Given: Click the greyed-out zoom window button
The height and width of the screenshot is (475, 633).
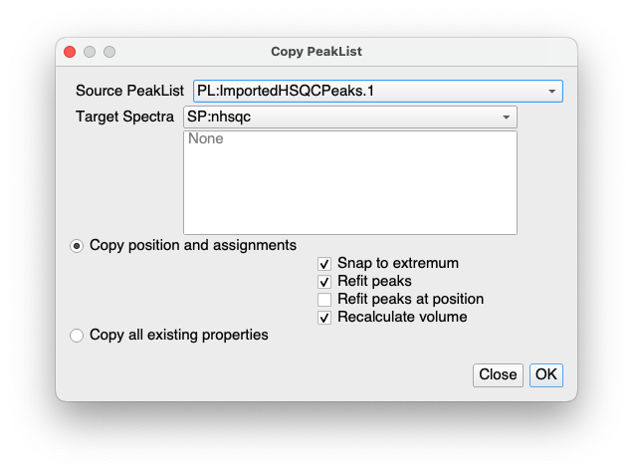Looking at the screenshot, I should (x=109, y=52).
